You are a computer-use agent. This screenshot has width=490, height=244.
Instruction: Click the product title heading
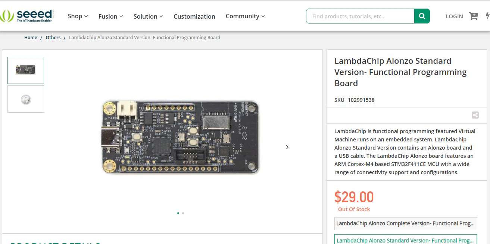pyautogui.click(x=400, y=72)
